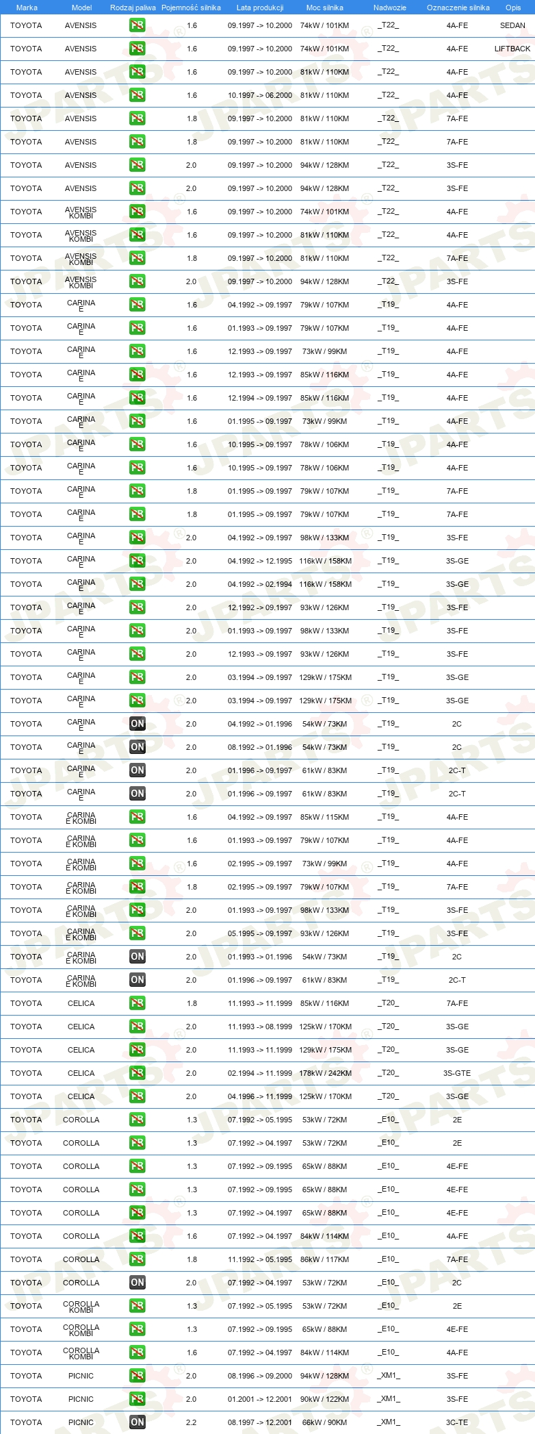
Task: Click petrol icon for Carina E 12.1992 -> 09.1997
Action: click(x=138, y=607)
